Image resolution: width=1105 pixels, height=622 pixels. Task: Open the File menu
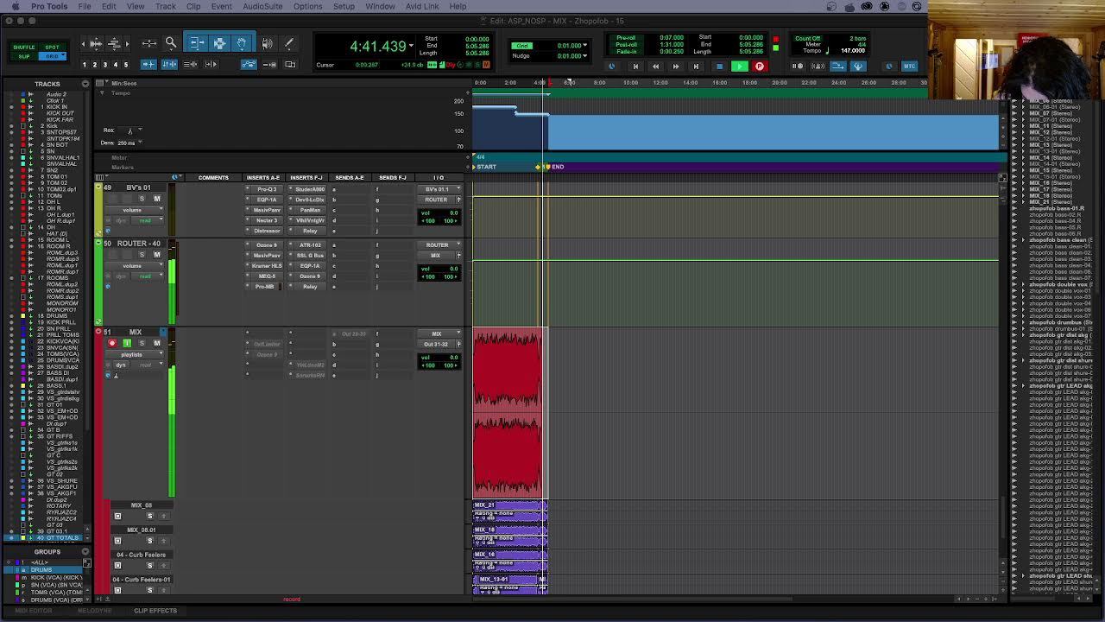[x=85, y=6]
